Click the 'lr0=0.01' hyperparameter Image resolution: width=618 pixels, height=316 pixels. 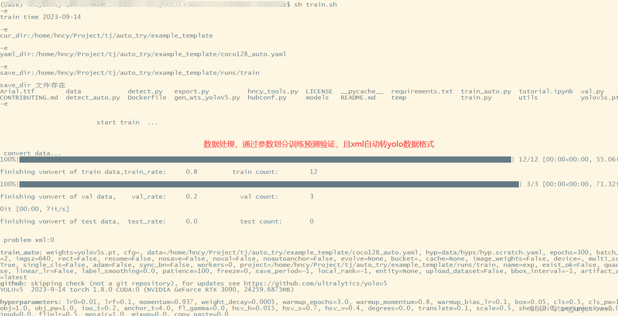coord(81,302)
